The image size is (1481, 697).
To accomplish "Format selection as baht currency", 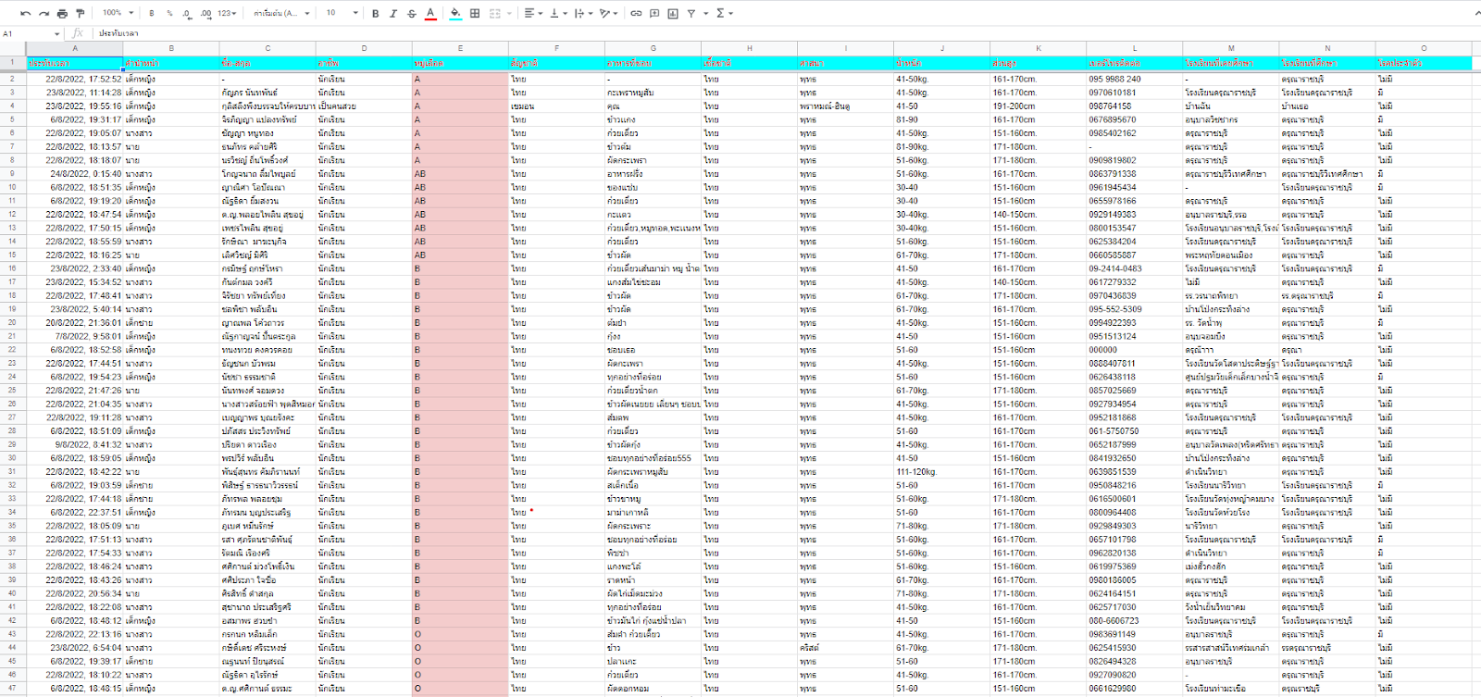I will (152, 13).
